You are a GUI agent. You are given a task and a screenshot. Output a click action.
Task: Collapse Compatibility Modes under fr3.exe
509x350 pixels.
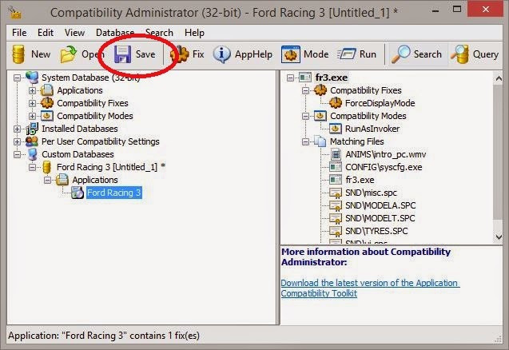(305, 116)
